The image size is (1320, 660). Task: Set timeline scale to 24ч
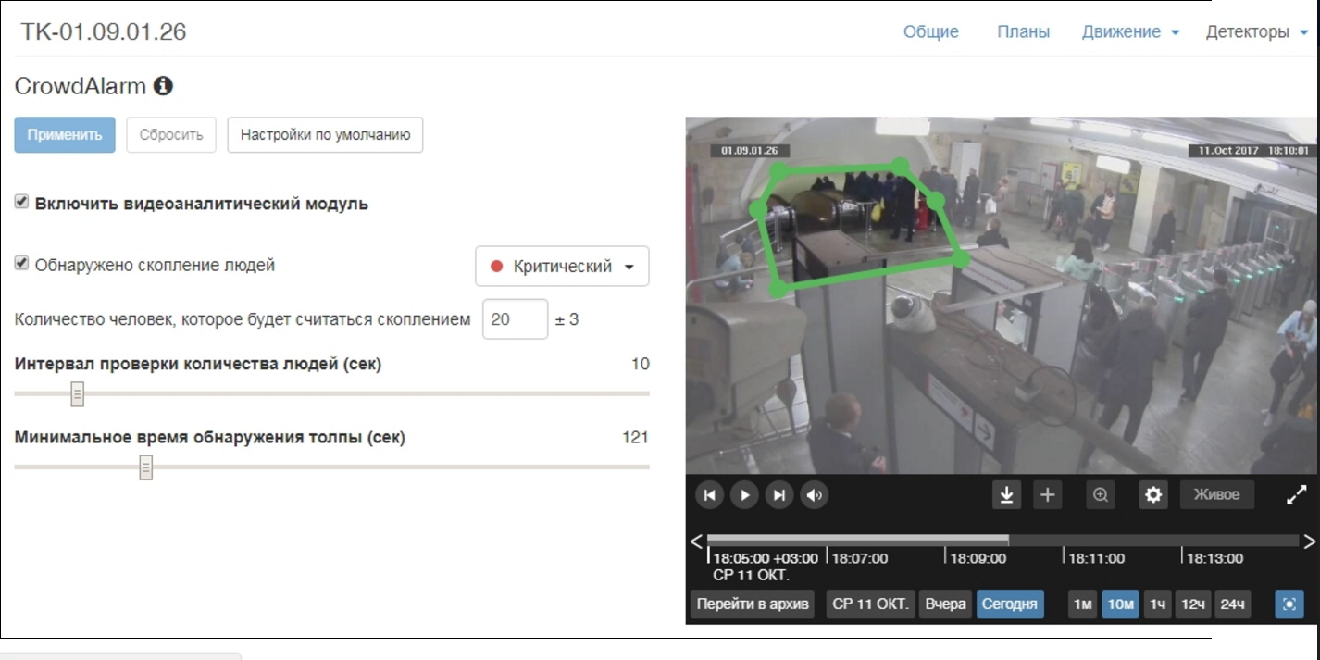[x=1233, y=604]
